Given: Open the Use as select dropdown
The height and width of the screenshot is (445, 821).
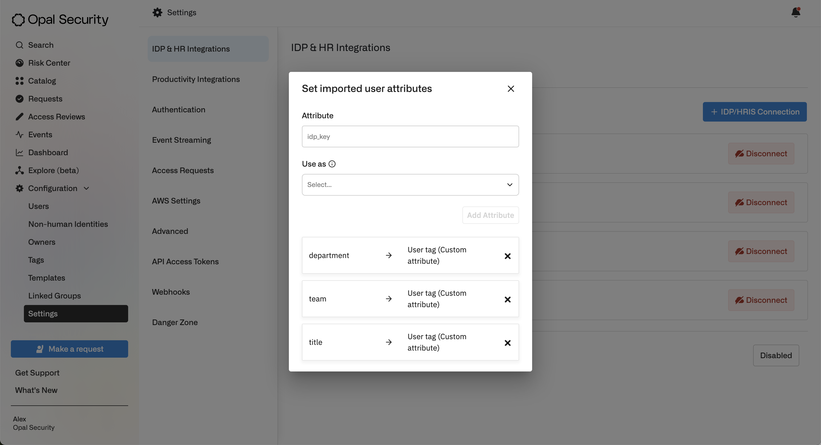Looking at the screenshot, I should point(410,185).
